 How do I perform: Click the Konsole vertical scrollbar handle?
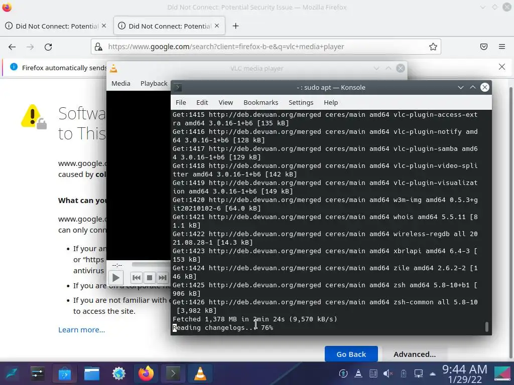(486, 327)
